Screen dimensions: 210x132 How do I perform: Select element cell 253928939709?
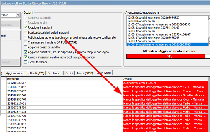65,120
